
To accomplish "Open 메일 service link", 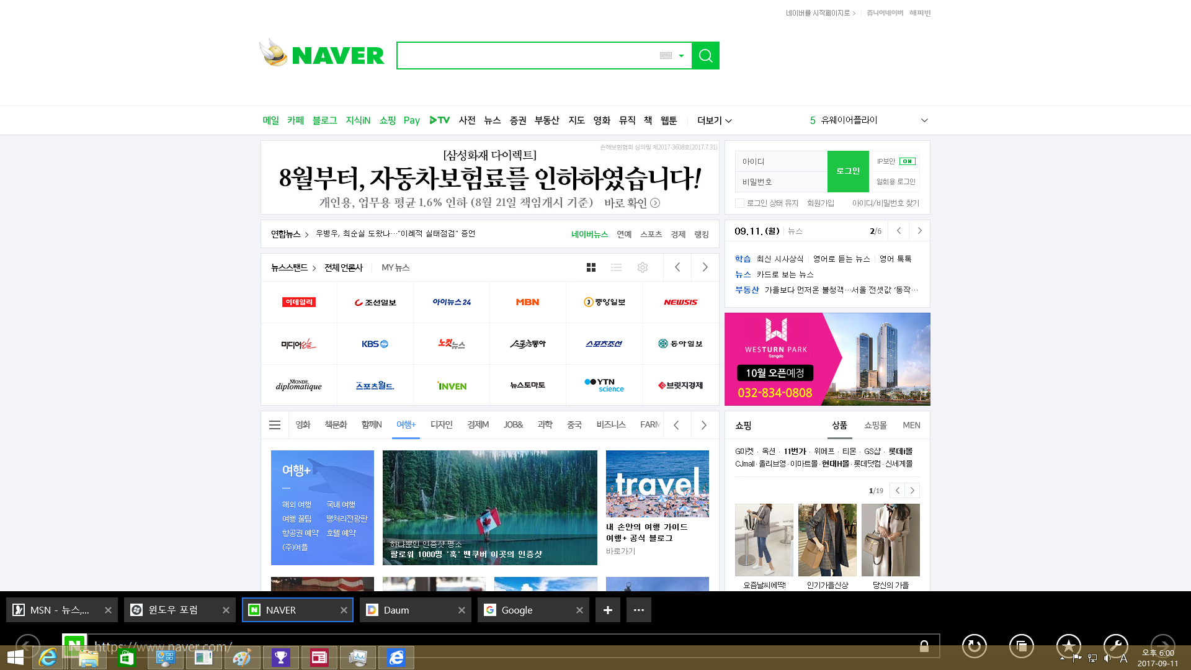I will 270,120.
